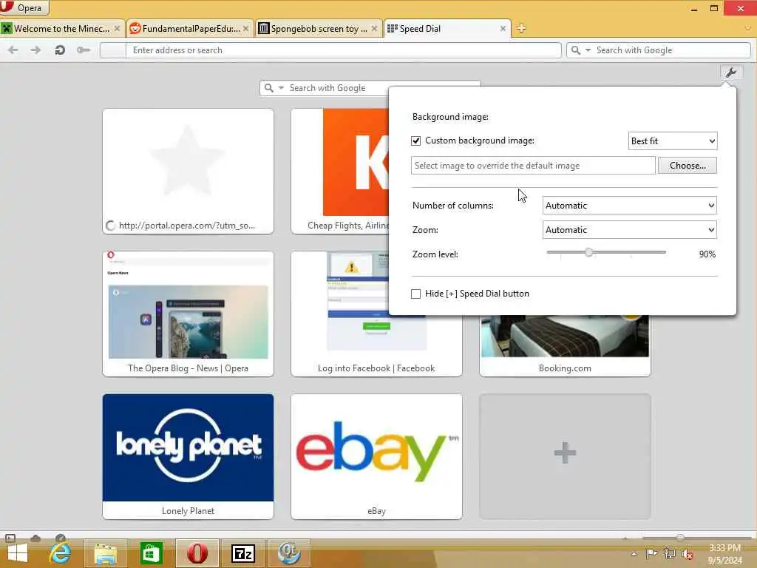Screen dimensions: 757x568
Task: Reload the current page
Action: pyautogui.click(x=60, y=50)
